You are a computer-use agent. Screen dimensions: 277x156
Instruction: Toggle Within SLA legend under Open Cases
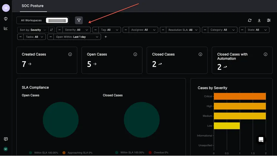click(43, 153)
